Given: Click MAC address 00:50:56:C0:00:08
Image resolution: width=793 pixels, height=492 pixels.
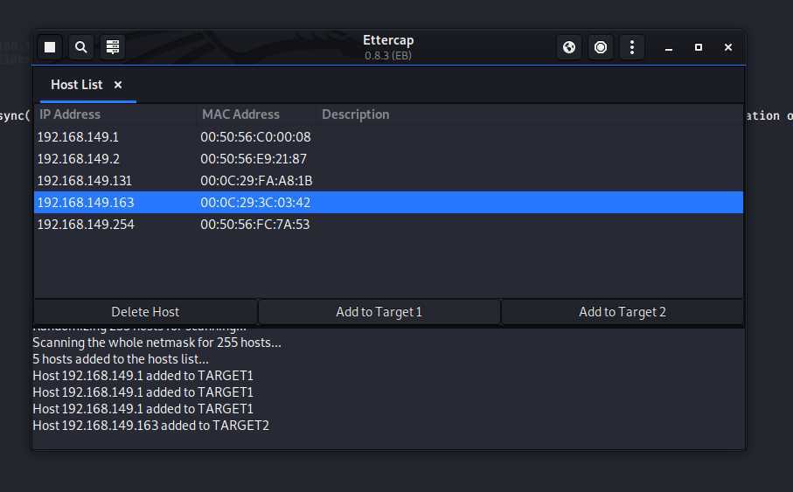Looking at the screenshot, I should pos(255,137).
